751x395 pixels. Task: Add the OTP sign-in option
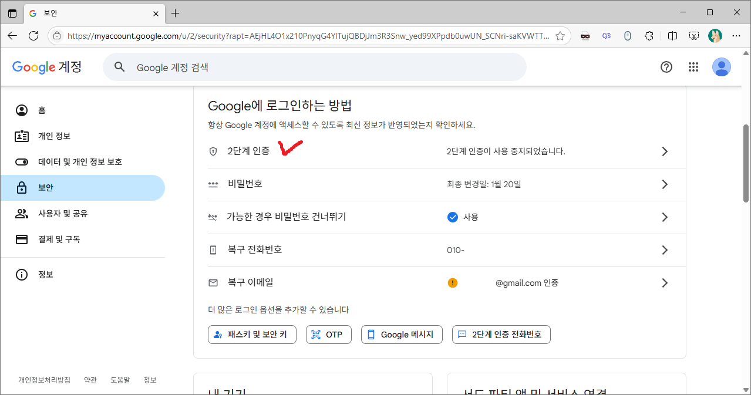[328, 335]
